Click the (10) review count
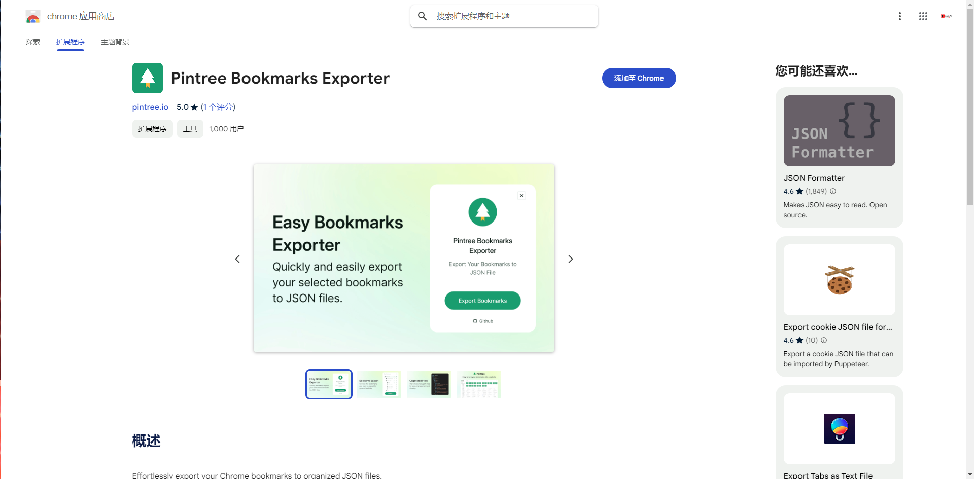The width and height of the screenshot is (974, 479). [812, 340]
